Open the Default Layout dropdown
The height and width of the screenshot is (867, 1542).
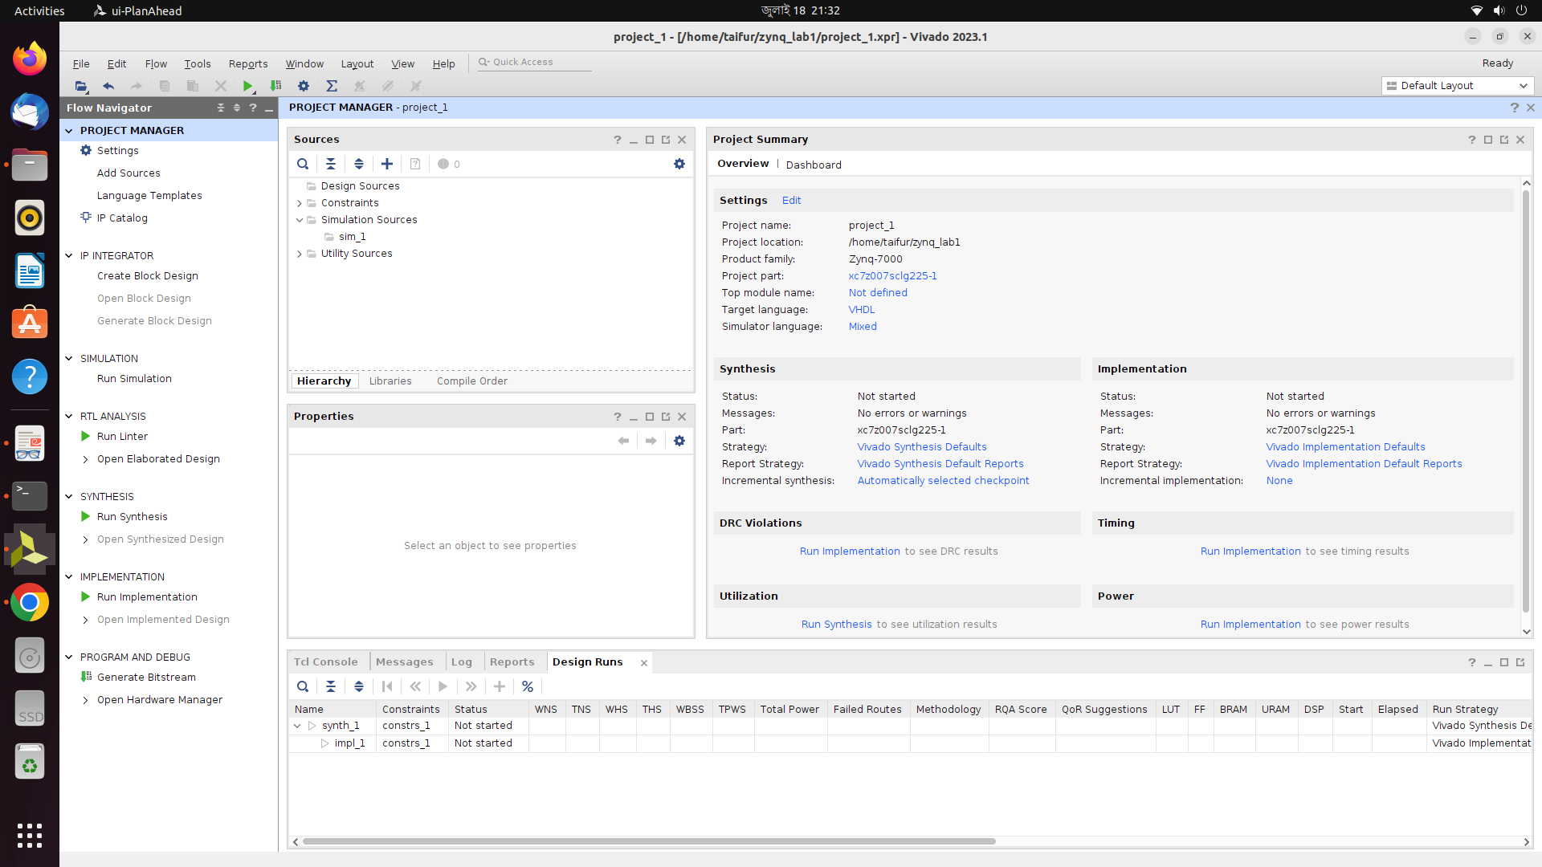tap(1457, 86)
